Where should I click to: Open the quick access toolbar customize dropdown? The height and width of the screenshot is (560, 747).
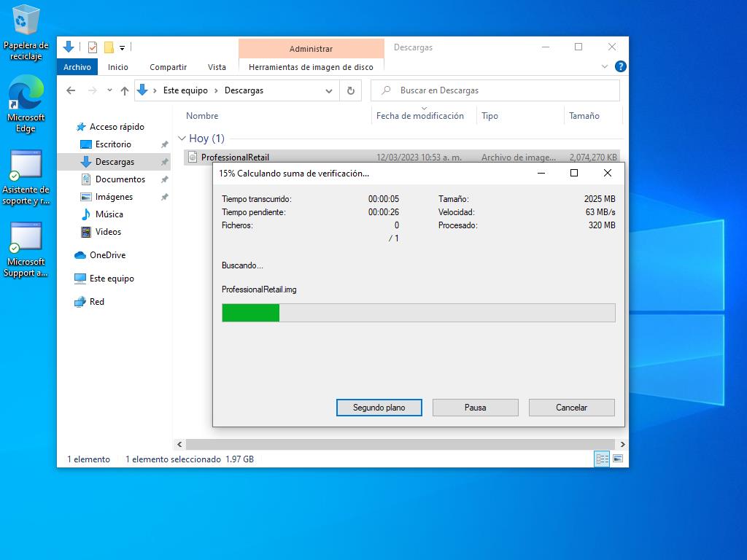coord(123,48)
